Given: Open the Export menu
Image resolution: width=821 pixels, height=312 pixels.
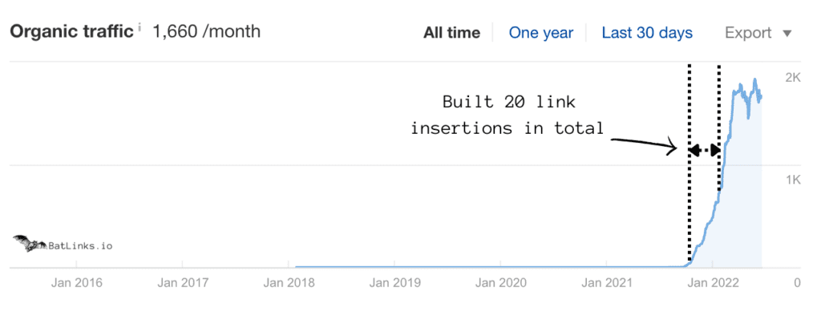Looking at the screenshot, I should [x=758, y=33].
